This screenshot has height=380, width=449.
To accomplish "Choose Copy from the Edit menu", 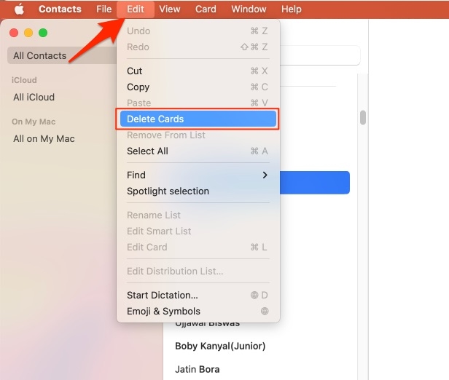I will tap(198, 87).
